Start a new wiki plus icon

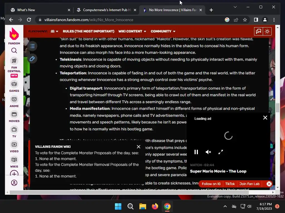(x=14, y=173)
